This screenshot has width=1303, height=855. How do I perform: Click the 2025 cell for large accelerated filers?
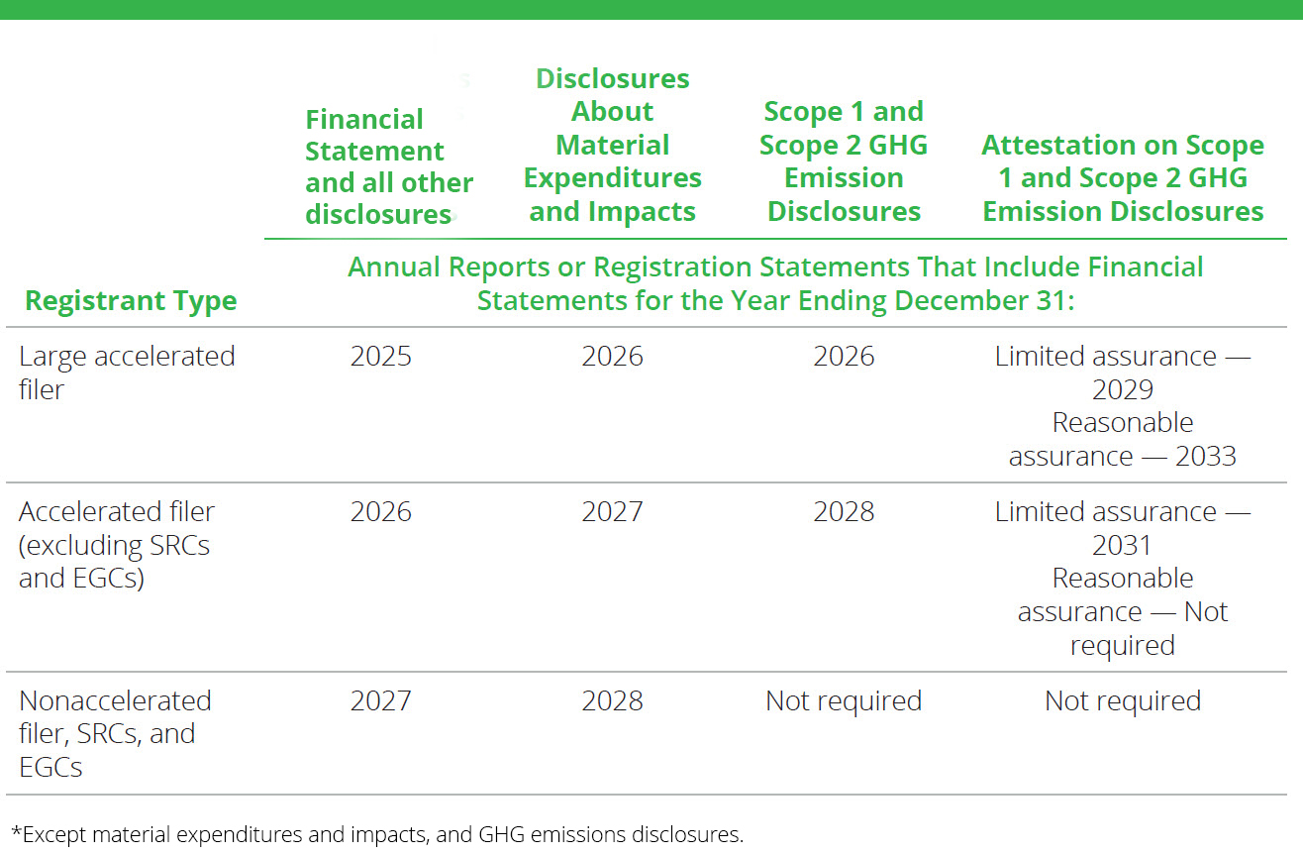tap(381, 356)
